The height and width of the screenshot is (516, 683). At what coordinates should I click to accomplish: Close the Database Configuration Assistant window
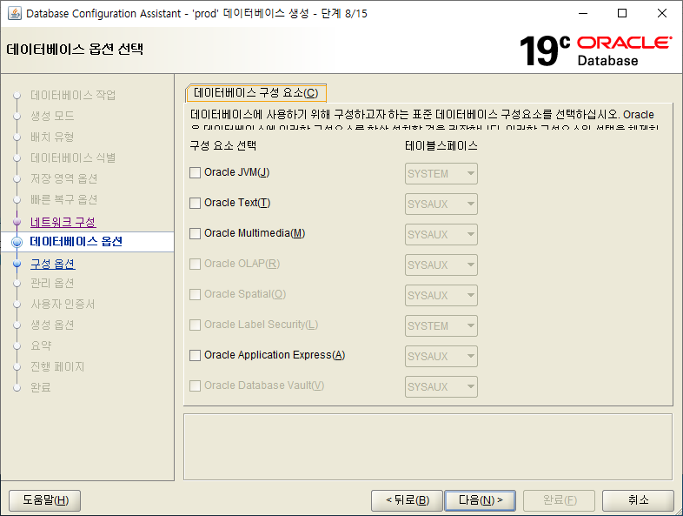662,14
